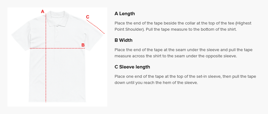The width and height of the screenshot is (268, 114).
Task: Click the width measurement description paragraph
Action: [x=184, y=53]
